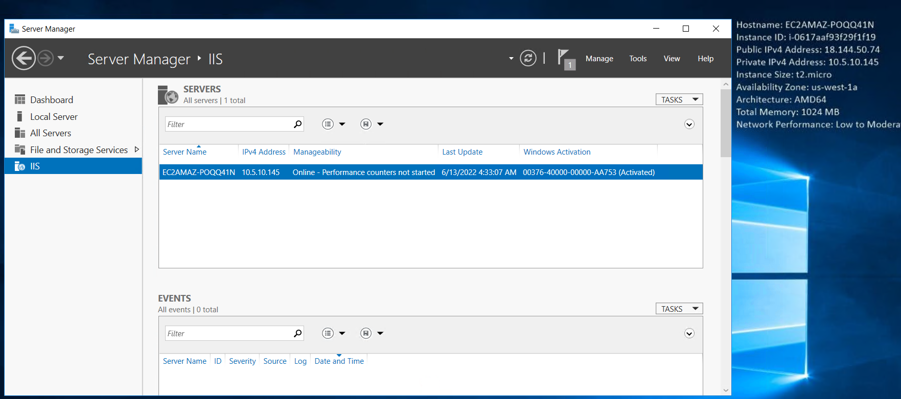The width and height of the screenshot is (901, 399).
Task: Open the dropdown arrow left of refresh
Action: click(x=511, y=59)
